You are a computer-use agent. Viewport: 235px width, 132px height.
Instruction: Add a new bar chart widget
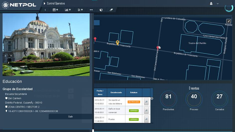[x=68, y=10]
